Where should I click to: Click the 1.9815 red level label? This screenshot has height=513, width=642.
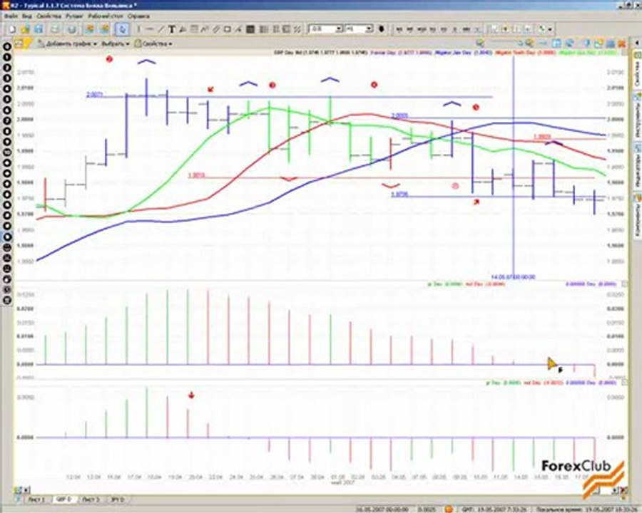[197, 175]
